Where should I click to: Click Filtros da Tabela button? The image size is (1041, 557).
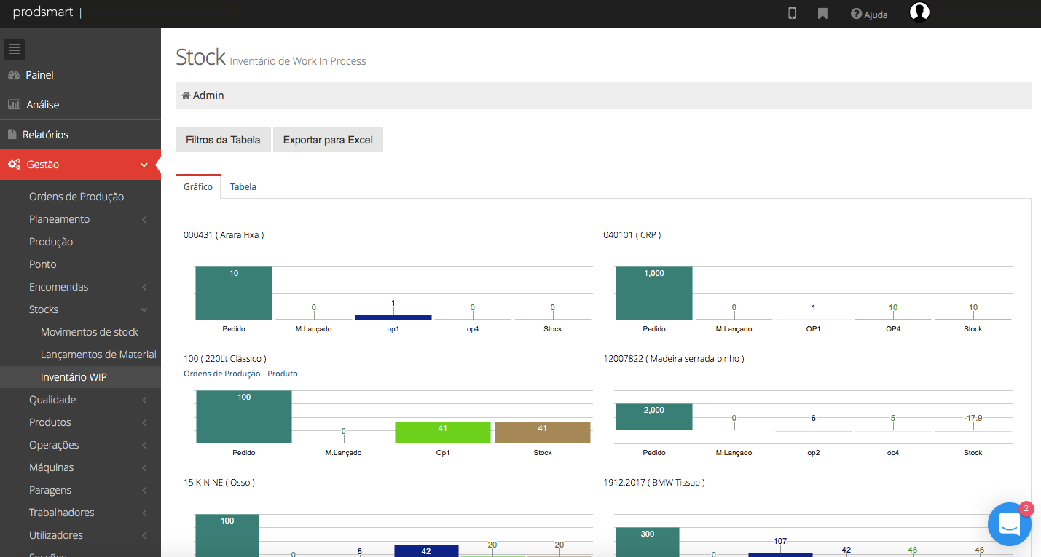click(x=223, y=140)
